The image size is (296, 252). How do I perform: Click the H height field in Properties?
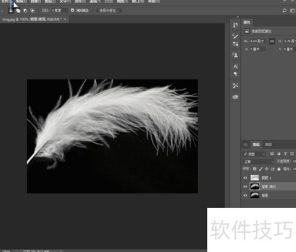click(290, 41)
